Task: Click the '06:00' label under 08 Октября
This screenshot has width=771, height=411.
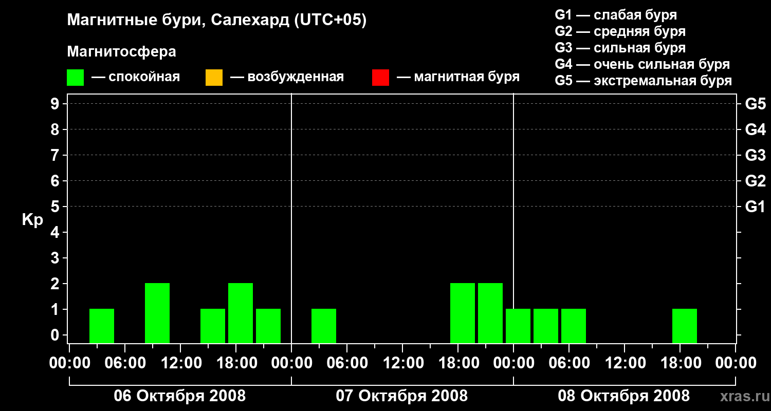Action: coord(569,363)
